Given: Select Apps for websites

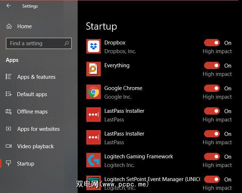Looking at the screenshot, I should point(38,129).
